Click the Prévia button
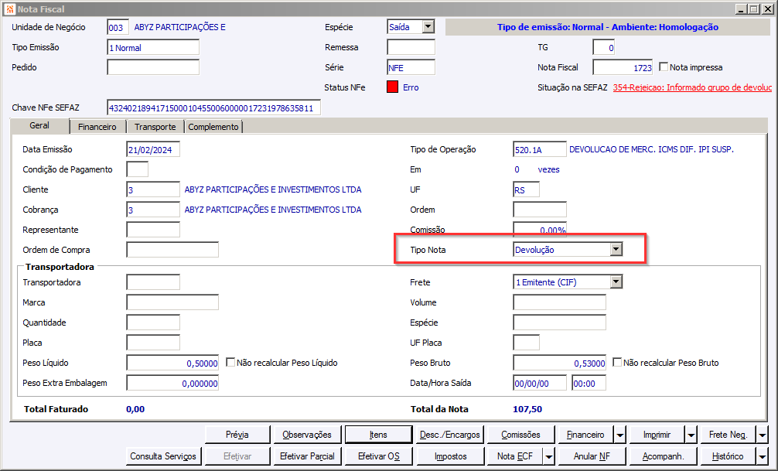This screenshot has height=471, width=778. pyautogui.click(x=237, y=435)
